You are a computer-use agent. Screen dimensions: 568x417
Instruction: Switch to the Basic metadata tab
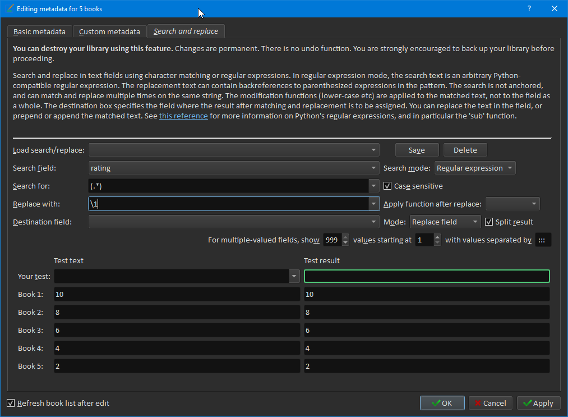pyautogui.click(x=39, y=31)
